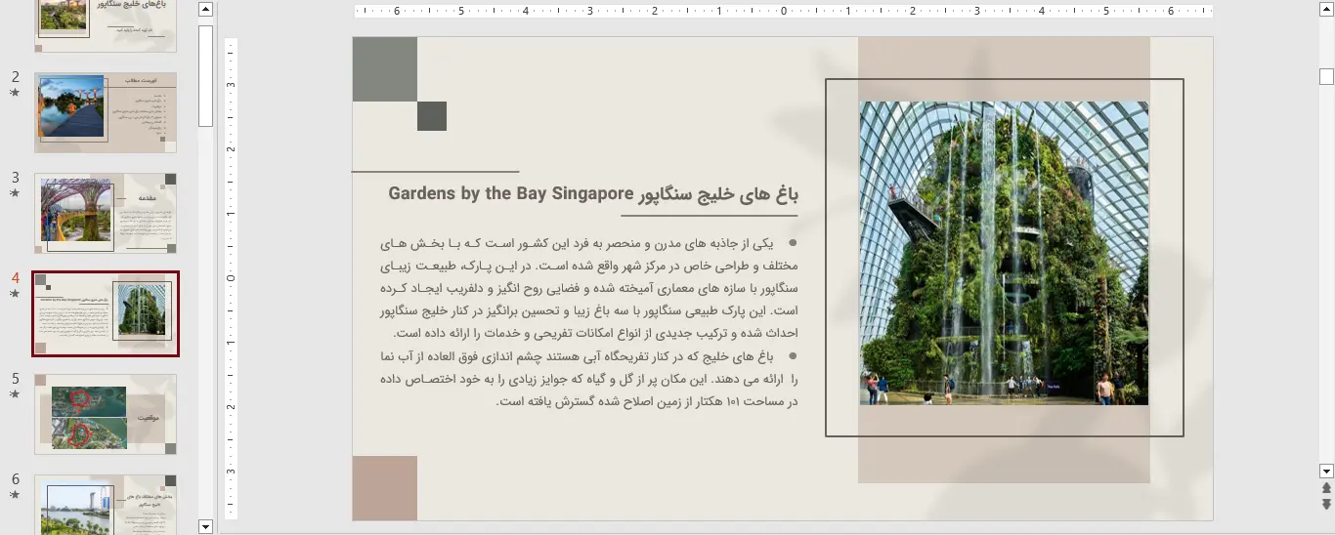This screenshot has width=1335, height=535.
Task: Select the highlighted slide 4 thumbnail
Action: (106, 314)
